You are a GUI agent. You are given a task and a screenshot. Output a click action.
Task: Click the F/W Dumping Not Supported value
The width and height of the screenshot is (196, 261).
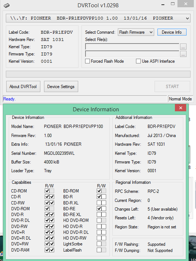pos(160,250)
